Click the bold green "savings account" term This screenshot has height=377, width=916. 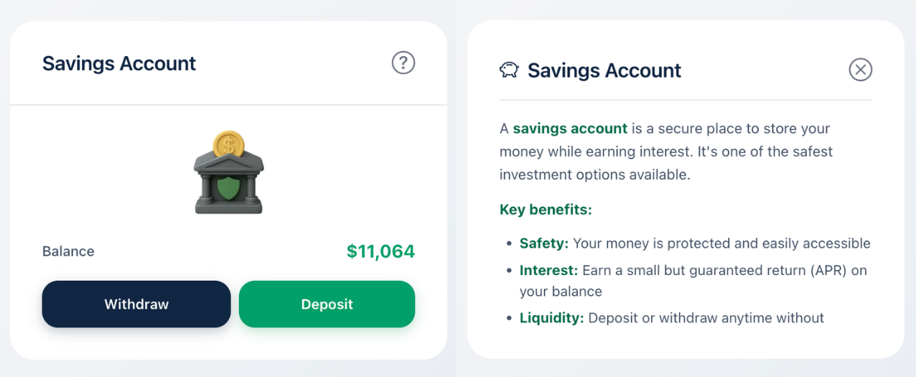[x=570, y=129]
